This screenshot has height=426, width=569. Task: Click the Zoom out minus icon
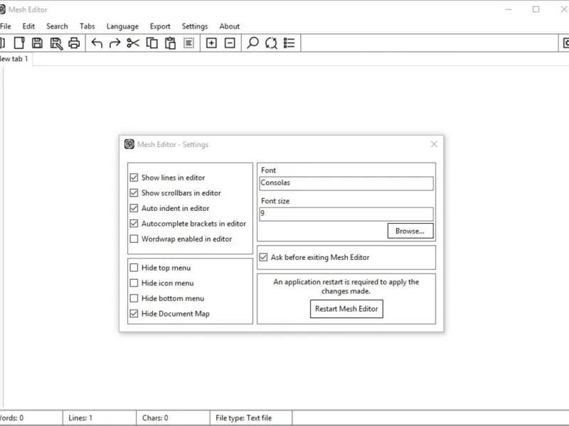pyautogui.click(x=230, y=43)
